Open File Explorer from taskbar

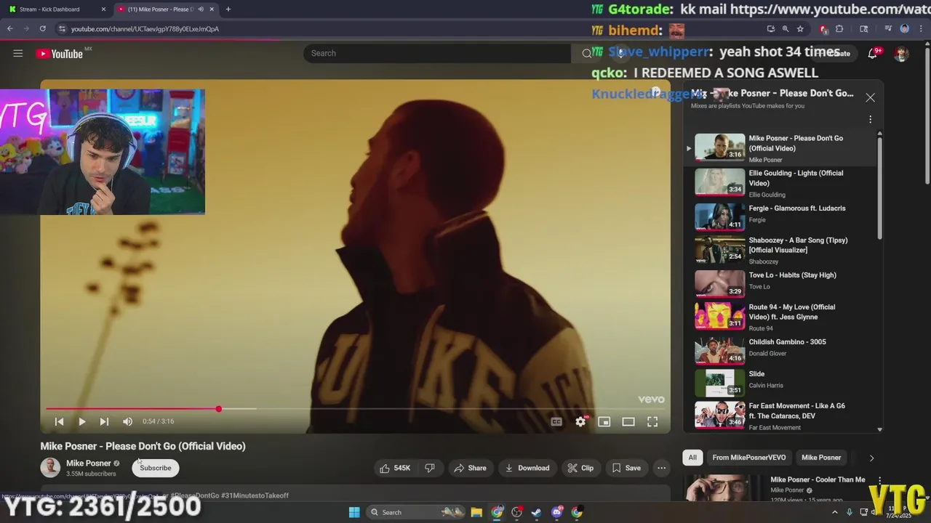(476, 512)
